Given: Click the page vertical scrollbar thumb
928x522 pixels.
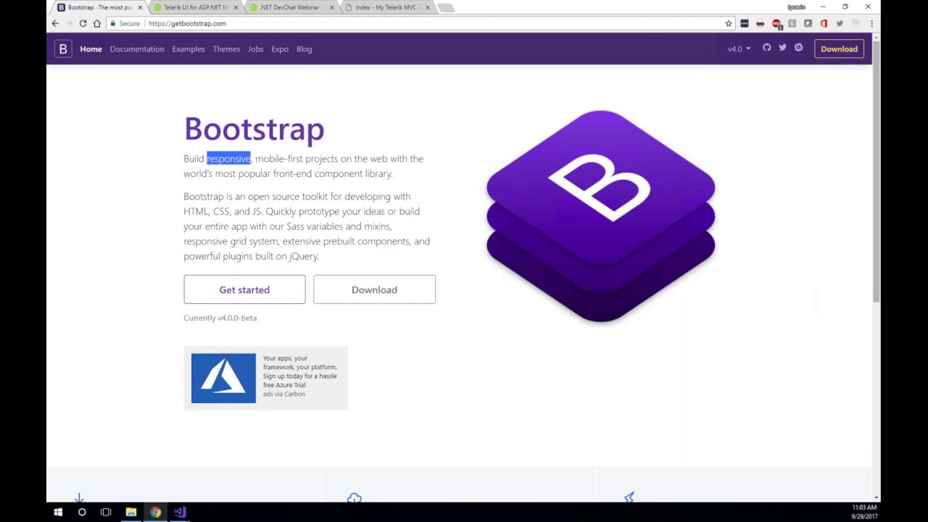Looking at the screenshot, I should coord(877,170).
